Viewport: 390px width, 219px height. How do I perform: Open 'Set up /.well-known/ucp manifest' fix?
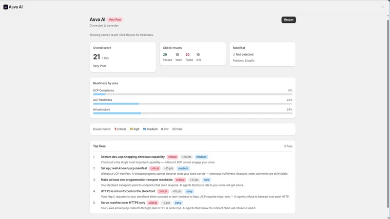pyautogui.click(x=124, y=168)
